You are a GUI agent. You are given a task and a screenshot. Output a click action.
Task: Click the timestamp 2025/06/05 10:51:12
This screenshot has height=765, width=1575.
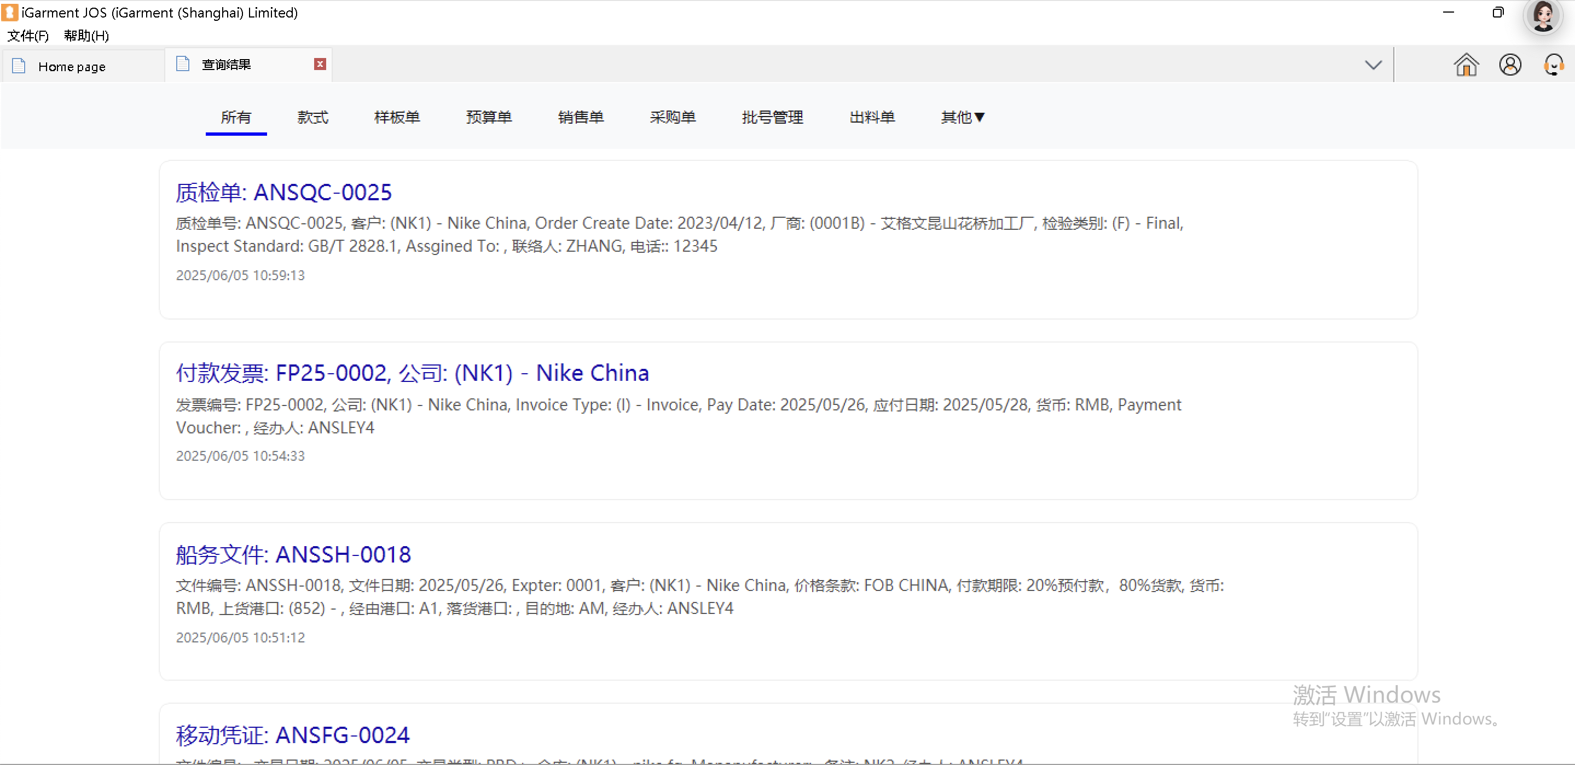coord(240,637)
